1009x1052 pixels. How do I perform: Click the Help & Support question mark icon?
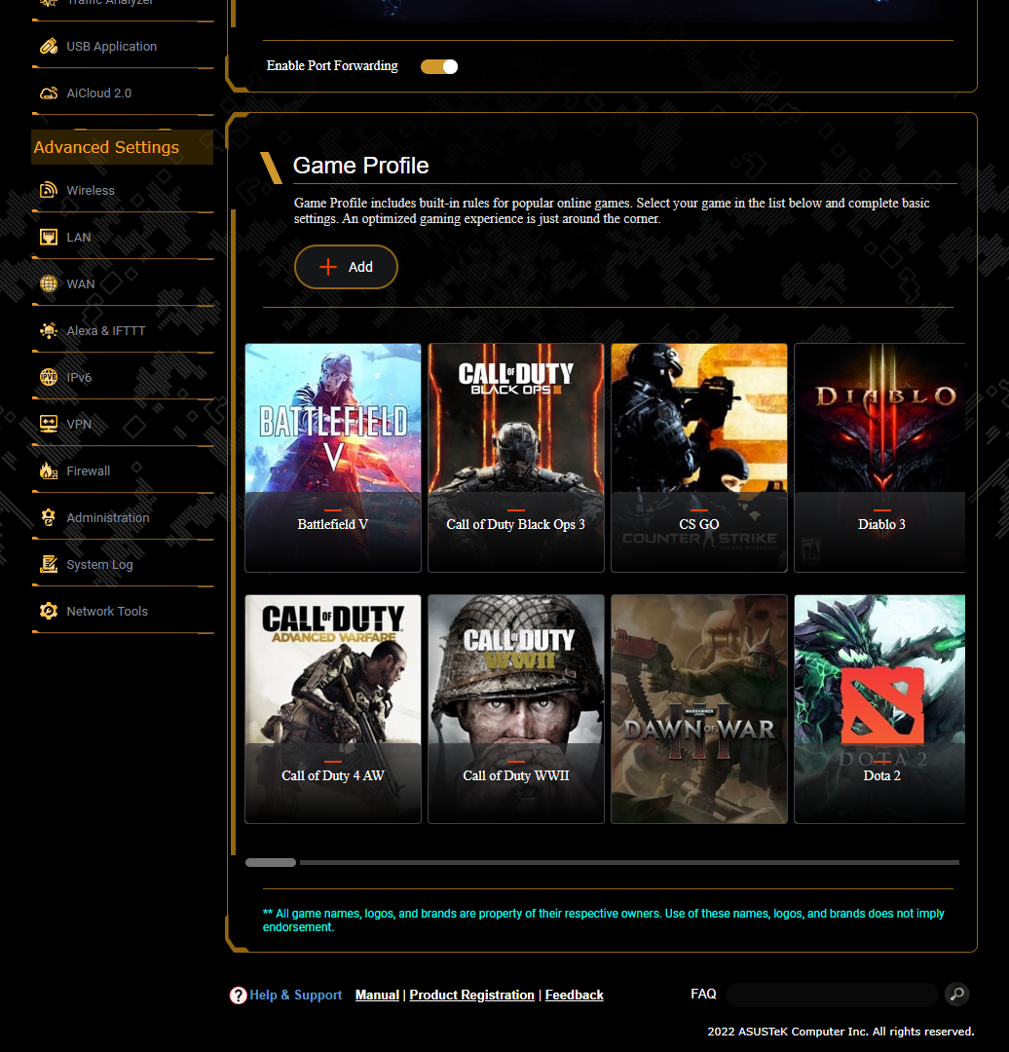(239, 995)
